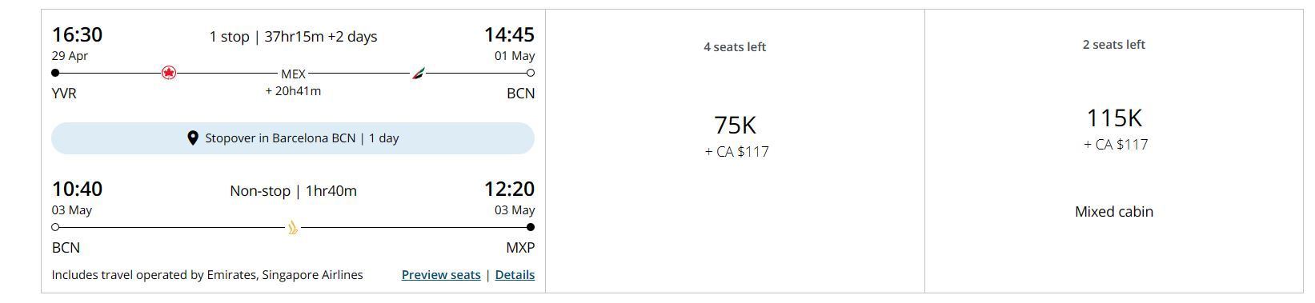Click the Non-stop 1hr40m duration text

[x=293, y=191]
